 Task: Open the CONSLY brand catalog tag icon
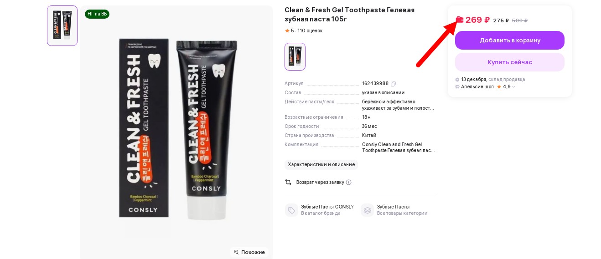tap(291, 210)
